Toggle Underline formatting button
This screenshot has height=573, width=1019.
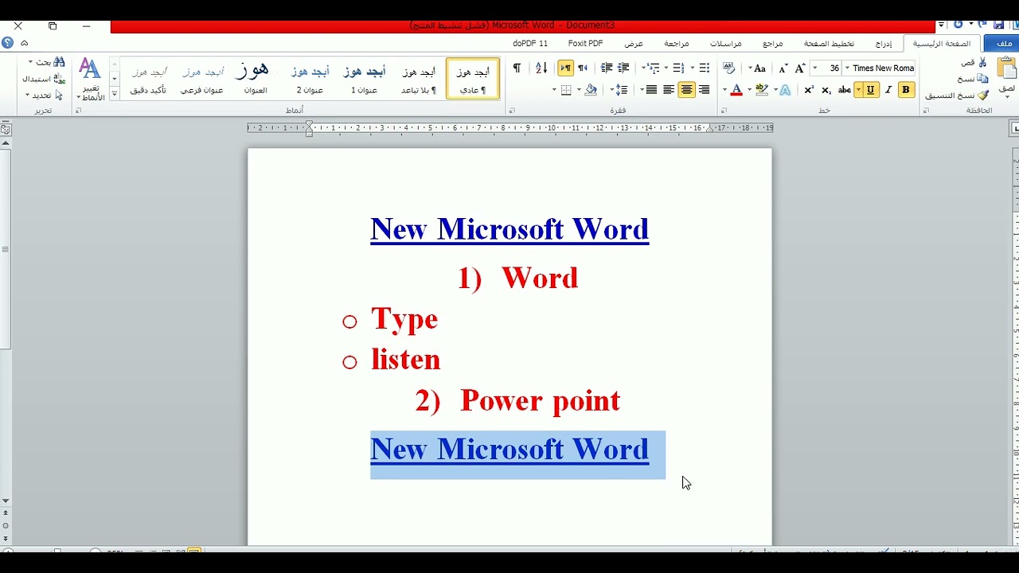[870, 90]
